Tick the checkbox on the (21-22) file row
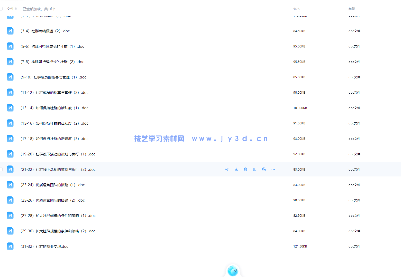401x277 pixels. pyautogui.click(x=1, y=169)
